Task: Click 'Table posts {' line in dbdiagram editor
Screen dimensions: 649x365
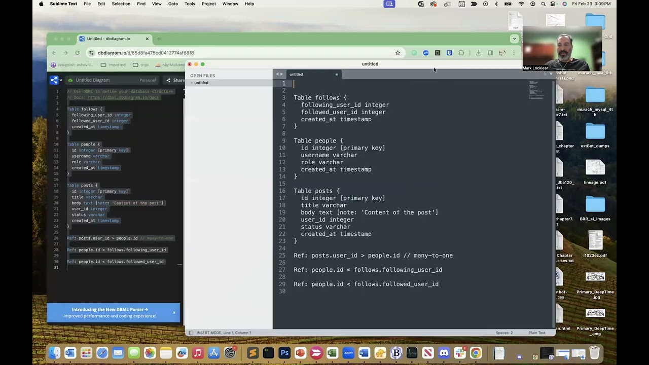Action: (x=82, y=186)
